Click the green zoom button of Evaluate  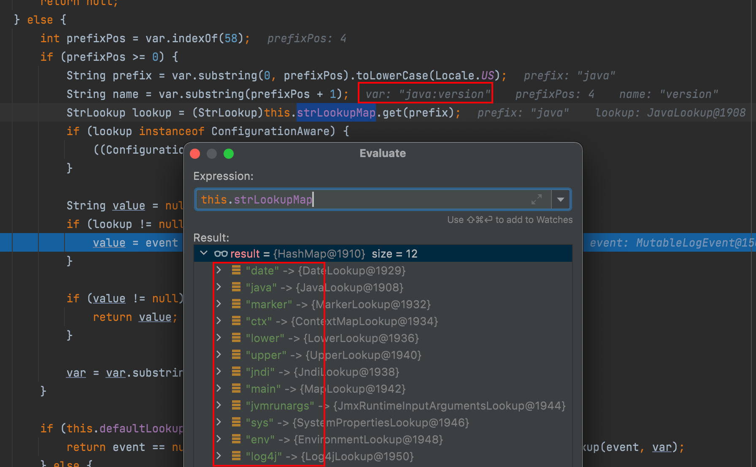coord(229,154)
